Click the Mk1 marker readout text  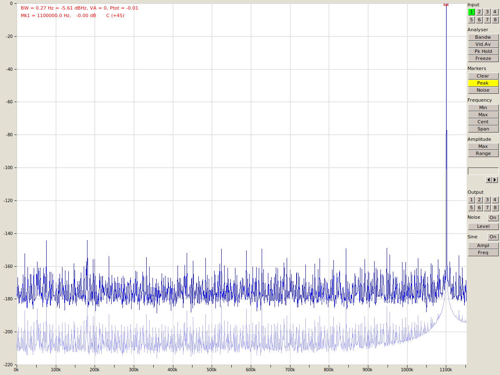(72, 15)
